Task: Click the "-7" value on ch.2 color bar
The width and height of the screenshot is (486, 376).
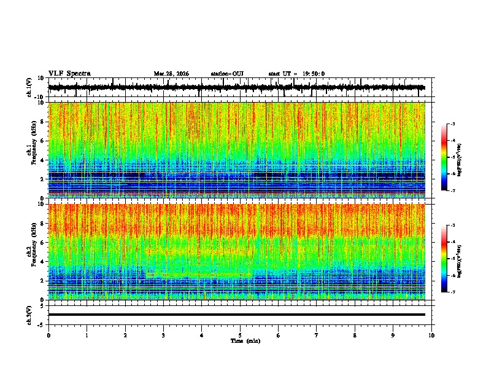Action: [x=452, y=292]
